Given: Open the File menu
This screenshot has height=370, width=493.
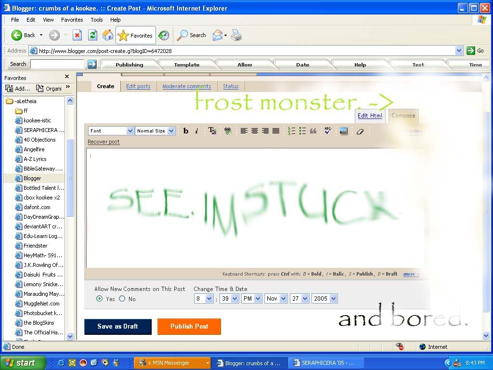Looking at the screenshot, I should pos(15,19).
